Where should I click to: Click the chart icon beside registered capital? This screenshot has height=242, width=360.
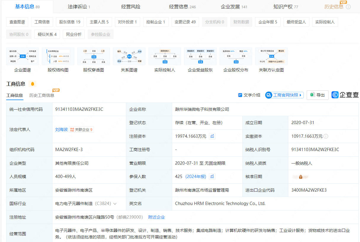212,136
